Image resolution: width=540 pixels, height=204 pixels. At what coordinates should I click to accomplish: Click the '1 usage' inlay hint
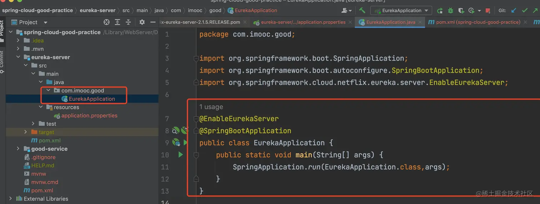211,107
